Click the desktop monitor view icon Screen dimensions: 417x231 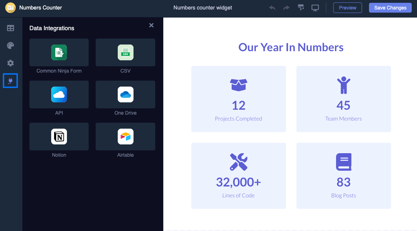[315, 8]
